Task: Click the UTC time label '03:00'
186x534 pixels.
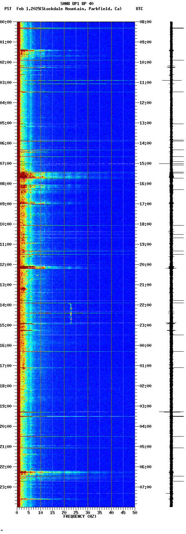Action: pyautogui.click(x=146, y=406)
